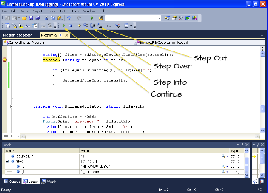Open the Find combo box dropdown arrow

tap(159, 18)
